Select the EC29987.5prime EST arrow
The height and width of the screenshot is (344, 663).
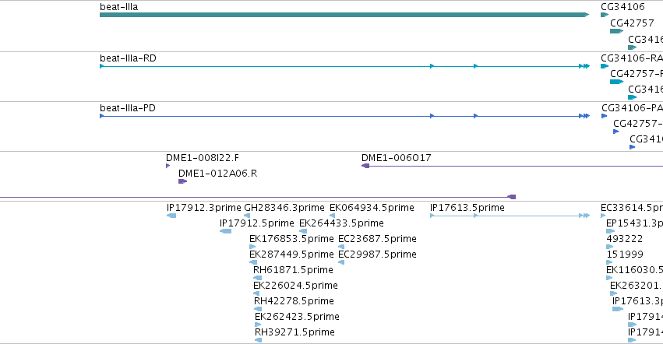(x=341, y=262)
